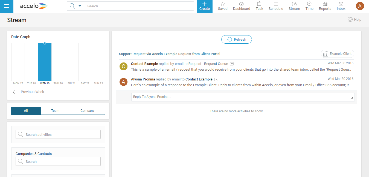This screenshot has width=369, height=177.
Task: Click the magnifier icon in top search bar
Action: [x=72, y=6]
